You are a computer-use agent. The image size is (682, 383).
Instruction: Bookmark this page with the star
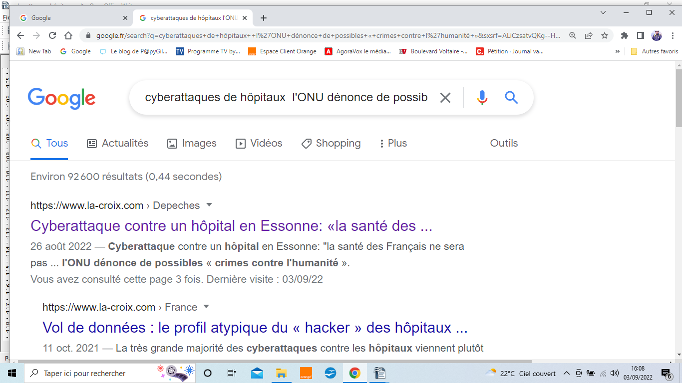[x=605, y=35]
